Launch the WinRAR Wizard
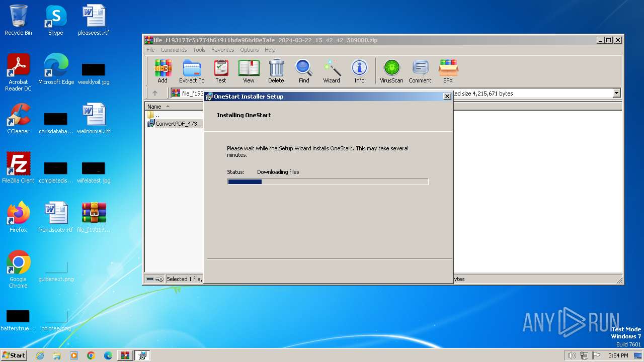Image resolution: width=644 pixels, height=362 pixels. pyautogui.click(x=332, y=71)
